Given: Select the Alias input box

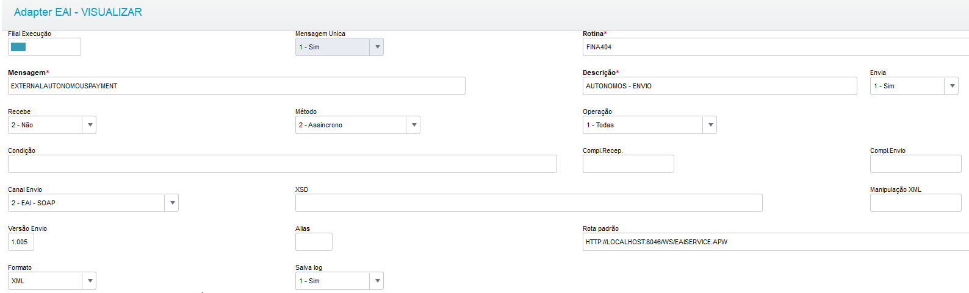Looking at the screenshot, I should (314, 242).
